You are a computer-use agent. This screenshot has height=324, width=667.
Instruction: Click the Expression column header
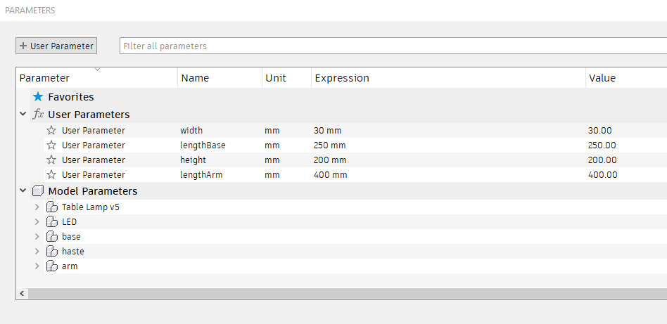[x=342, y=78]
